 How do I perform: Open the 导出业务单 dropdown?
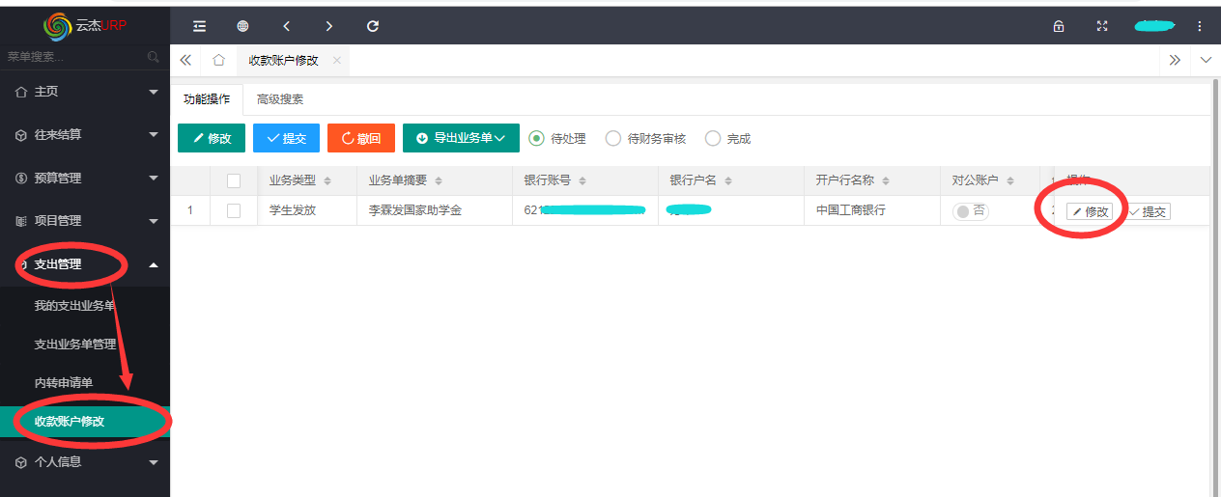coord(461,138)
